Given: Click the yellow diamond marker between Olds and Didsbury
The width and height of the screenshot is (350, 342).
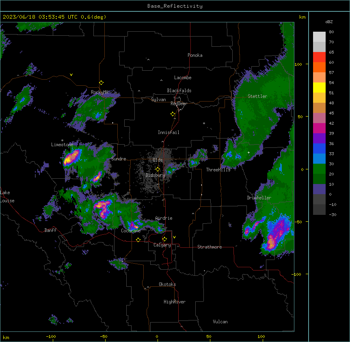Looking at the screenshot, I should tap(158, 169).
